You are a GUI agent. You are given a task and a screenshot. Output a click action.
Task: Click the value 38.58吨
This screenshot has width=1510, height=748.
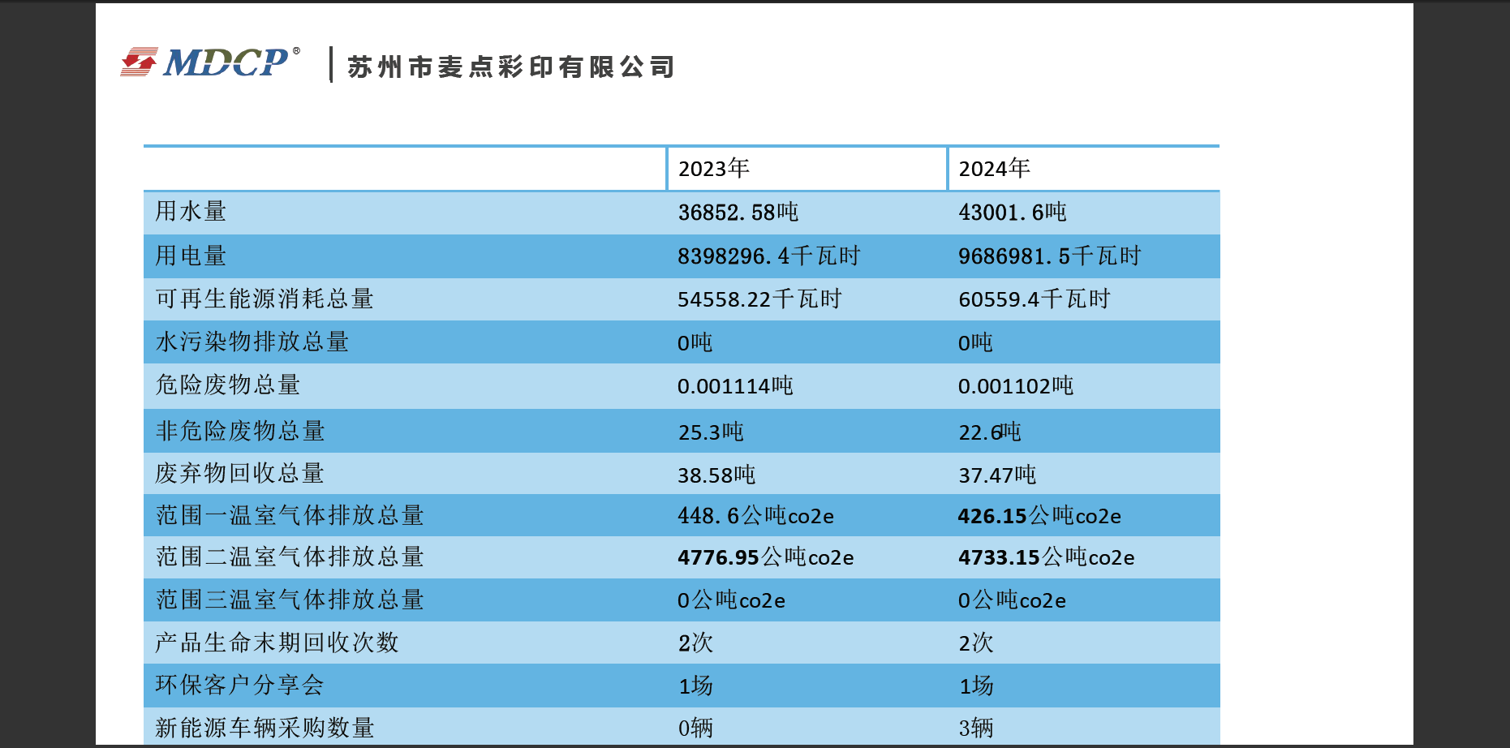click(x=717, y=475)
